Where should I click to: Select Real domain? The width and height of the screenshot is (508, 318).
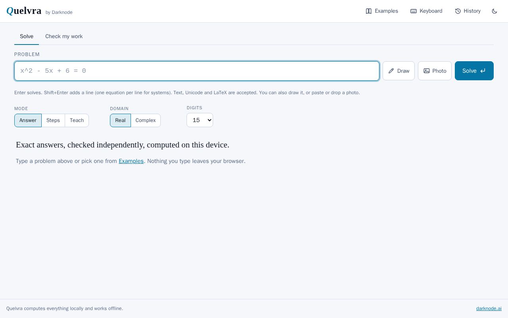pos(120,120)
